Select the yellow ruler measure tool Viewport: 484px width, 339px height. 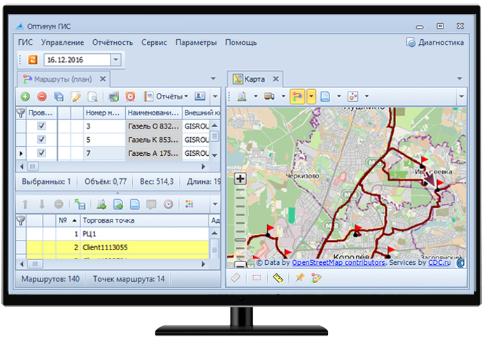278,278
